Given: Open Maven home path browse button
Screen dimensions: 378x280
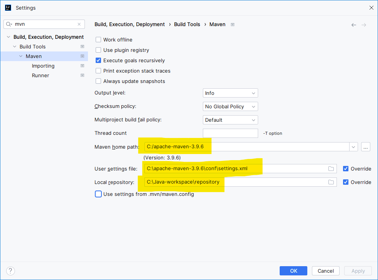Looking at the screenshot, I should [366, 147].
